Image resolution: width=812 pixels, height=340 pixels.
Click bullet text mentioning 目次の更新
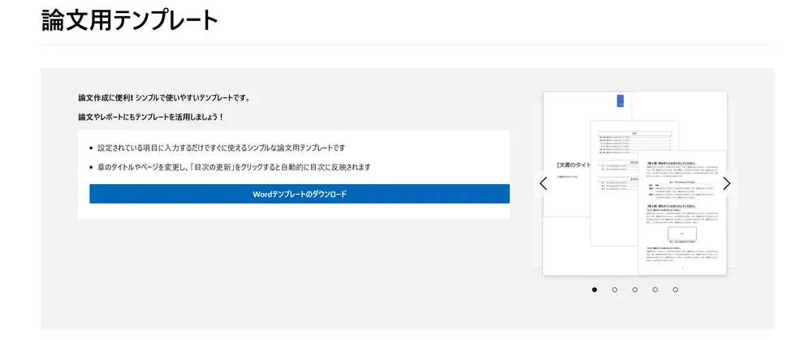coord(234,167)
